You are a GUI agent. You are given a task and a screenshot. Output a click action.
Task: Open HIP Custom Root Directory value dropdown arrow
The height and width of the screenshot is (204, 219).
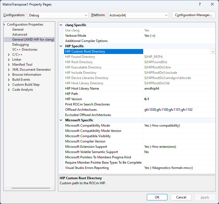click(x=213, y=51)
